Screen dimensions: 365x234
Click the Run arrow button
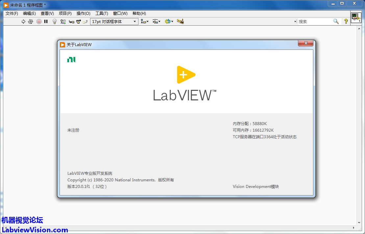coord(23,21)
